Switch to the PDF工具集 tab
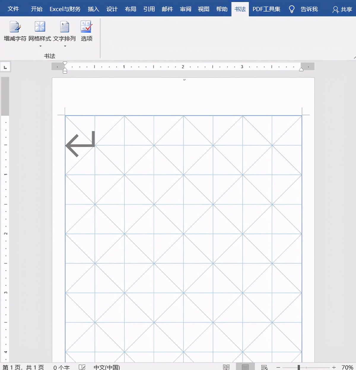This screenshot has width=356, height=370. tap(266, 9)
